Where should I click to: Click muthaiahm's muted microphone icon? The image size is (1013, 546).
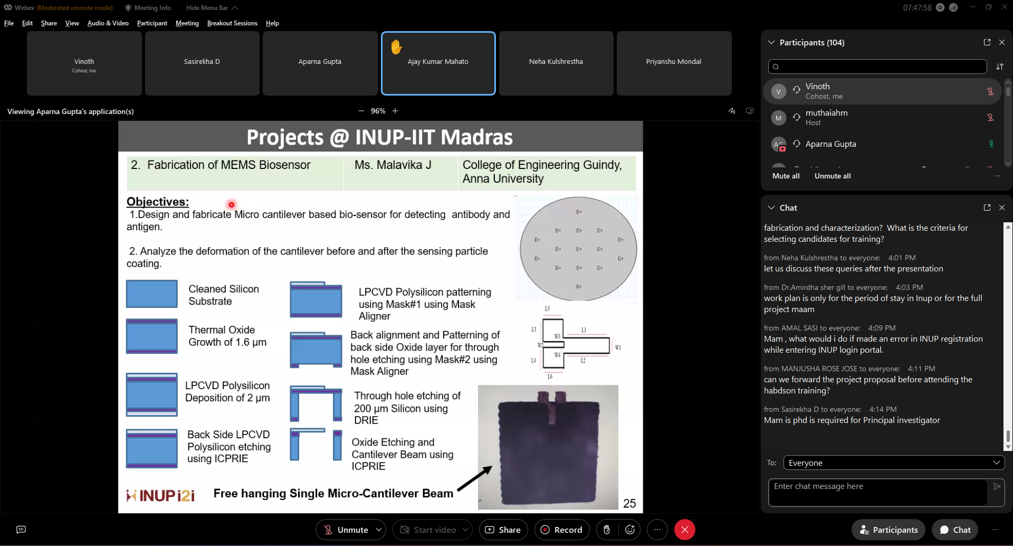[x=990, y=117]
